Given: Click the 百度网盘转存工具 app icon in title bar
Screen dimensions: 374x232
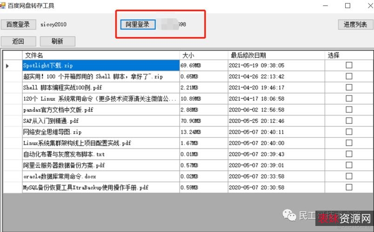Looking at the screenshot, I should click(2, 5).
